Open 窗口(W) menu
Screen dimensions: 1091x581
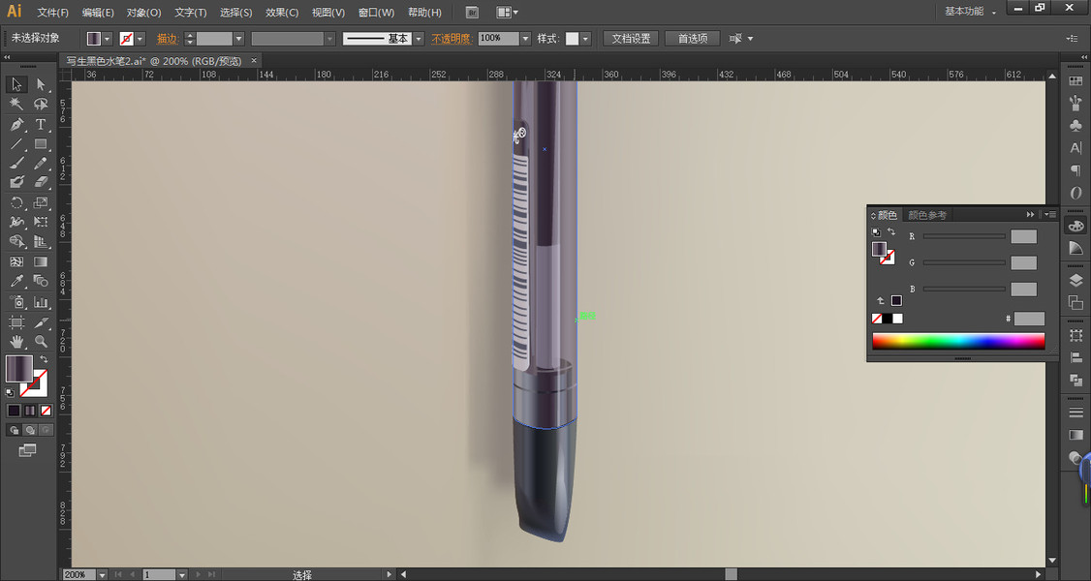point(376,13)
